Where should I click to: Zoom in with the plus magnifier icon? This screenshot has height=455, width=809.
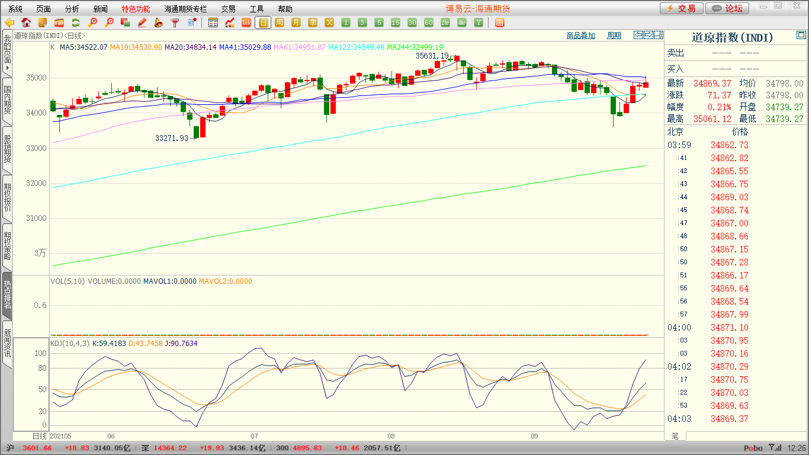click(x=92, y=23)
